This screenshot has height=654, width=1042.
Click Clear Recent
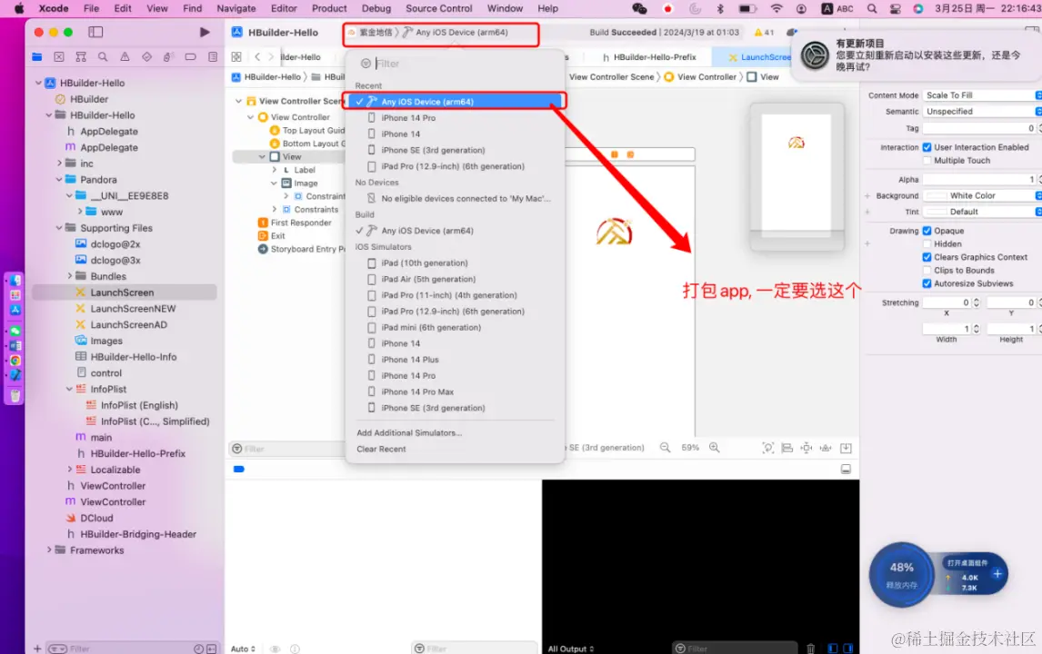tap(382, 450)
